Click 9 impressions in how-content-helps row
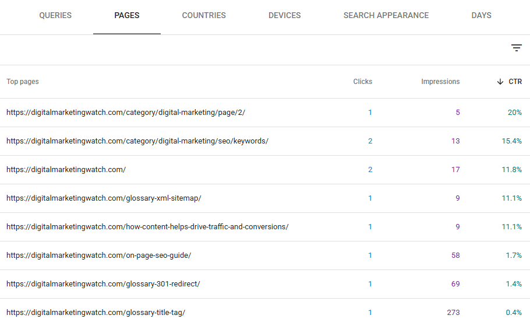 (x=458, y=226)
